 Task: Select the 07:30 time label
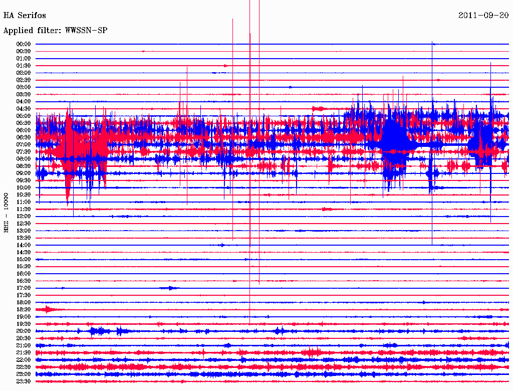tap(24, 152)
